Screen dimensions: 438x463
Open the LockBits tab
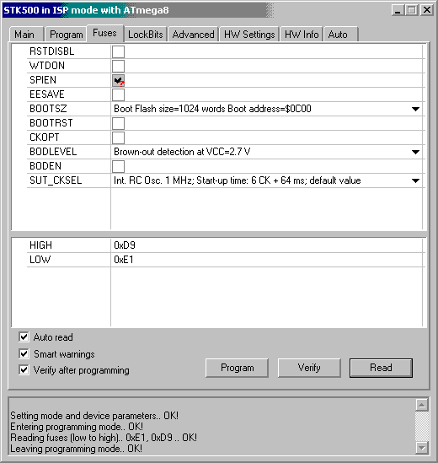[146, 35]
